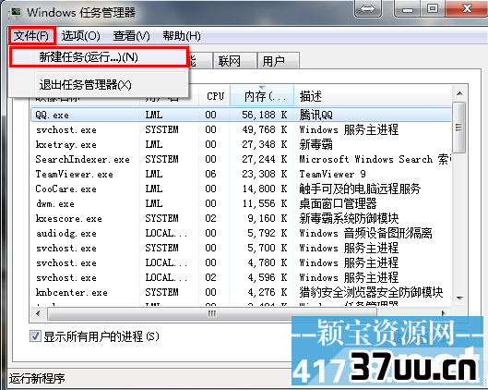This screenshot has width=488, height=390.
Task: Open the 查看(V) menu
Action: click(131, 36)
